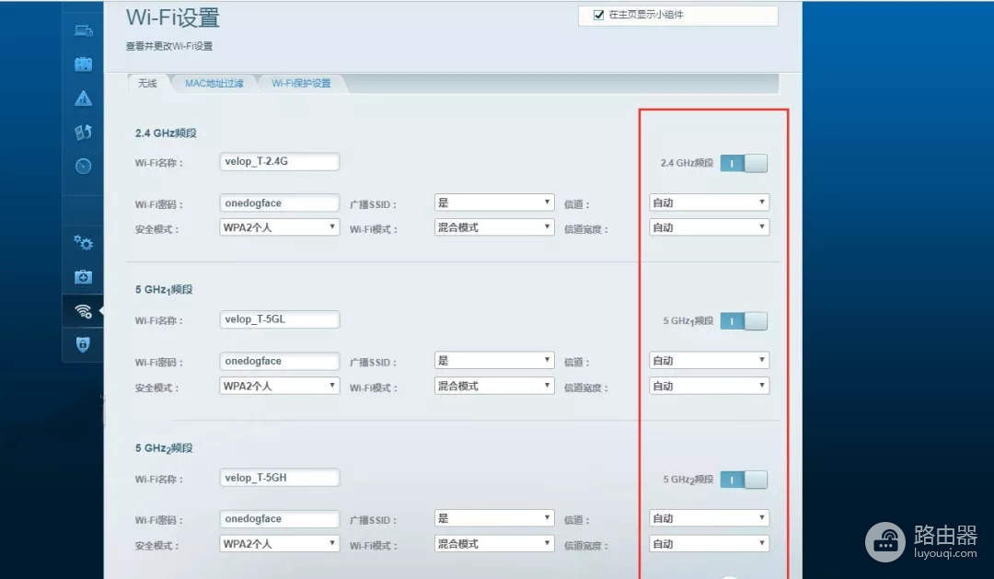Open connectivity settings gears icon
Screen dimensions: 994x579
click(83, 243)
